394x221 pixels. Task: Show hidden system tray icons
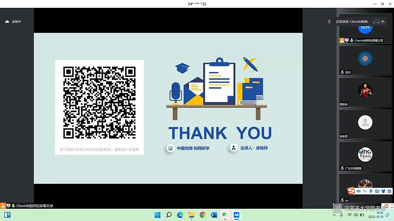(334, 215)
